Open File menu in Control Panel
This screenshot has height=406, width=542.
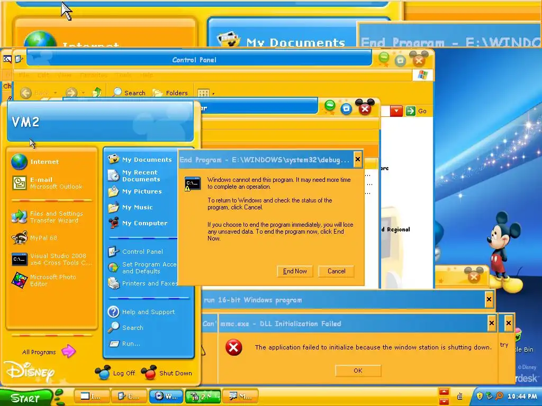[x=24, y=75]
